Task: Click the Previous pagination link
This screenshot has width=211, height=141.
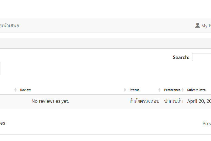Action: point(207,124)
